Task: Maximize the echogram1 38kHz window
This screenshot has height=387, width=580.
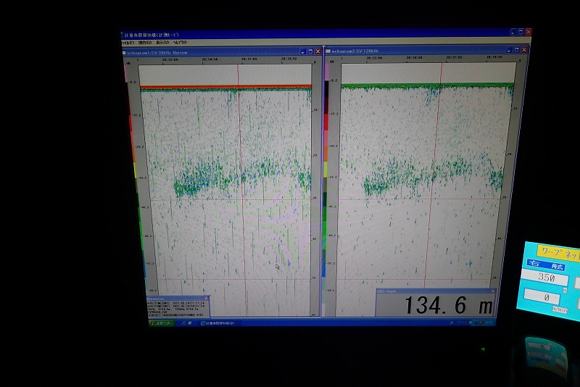Action: pyautogui.click(x=310, y=51)
